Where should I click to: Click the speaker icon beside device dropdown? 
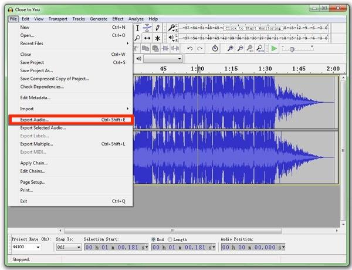(x=138, y=59)
